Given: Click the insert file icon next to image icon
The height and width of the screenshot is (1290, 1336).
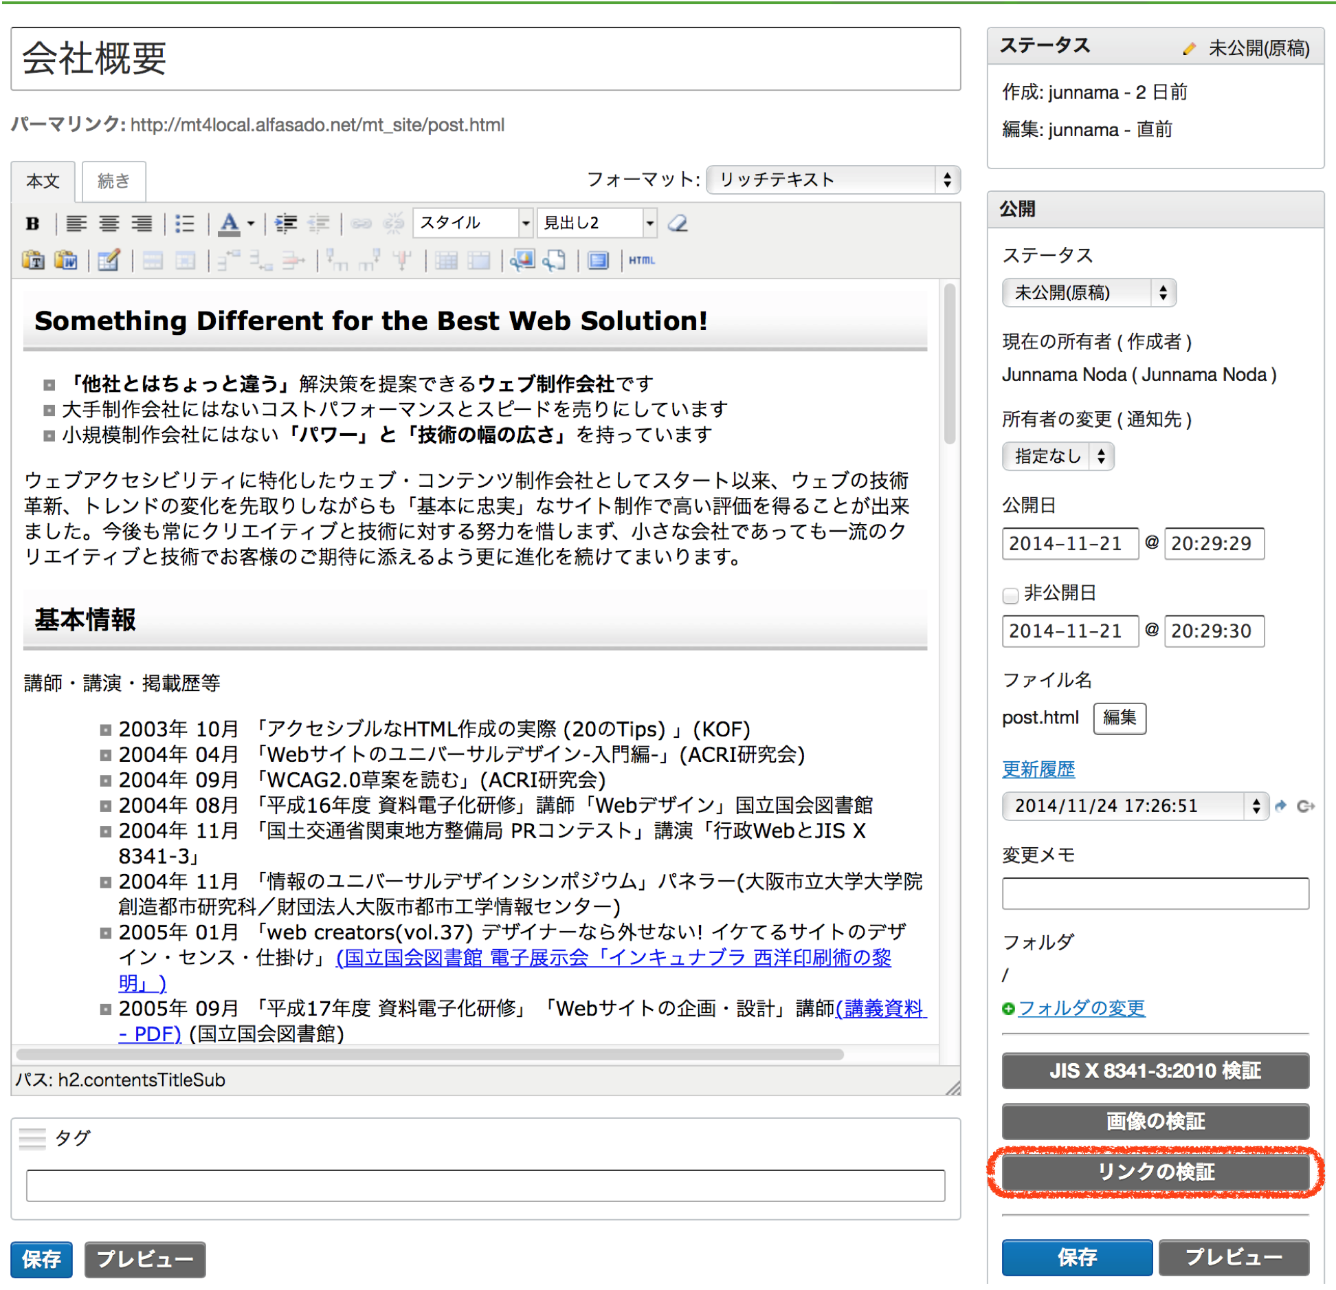Looking at the screenshot, I should click(x=554, y=260).
